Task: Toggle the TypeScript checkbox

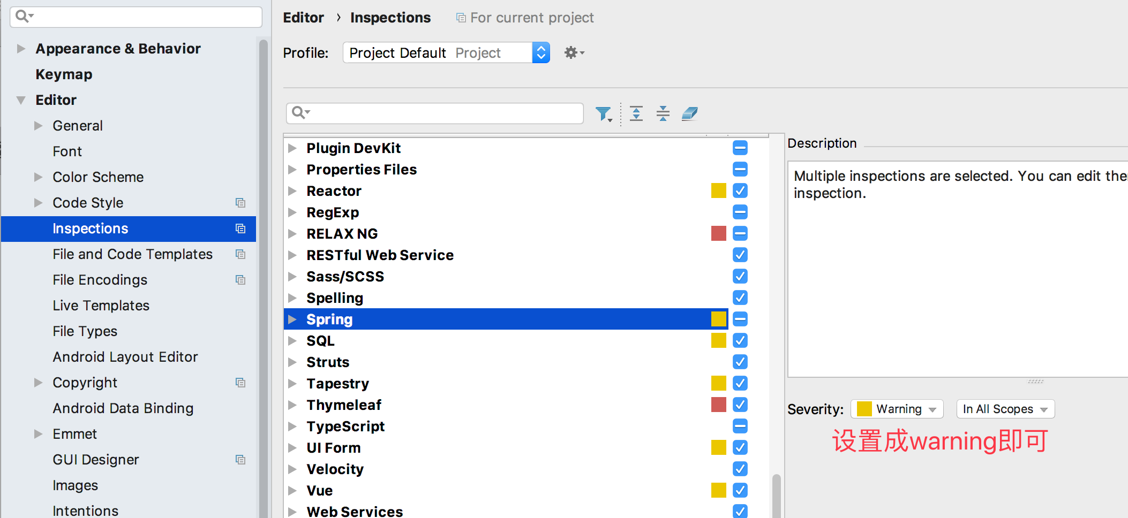Action: [x=740, y=426]
